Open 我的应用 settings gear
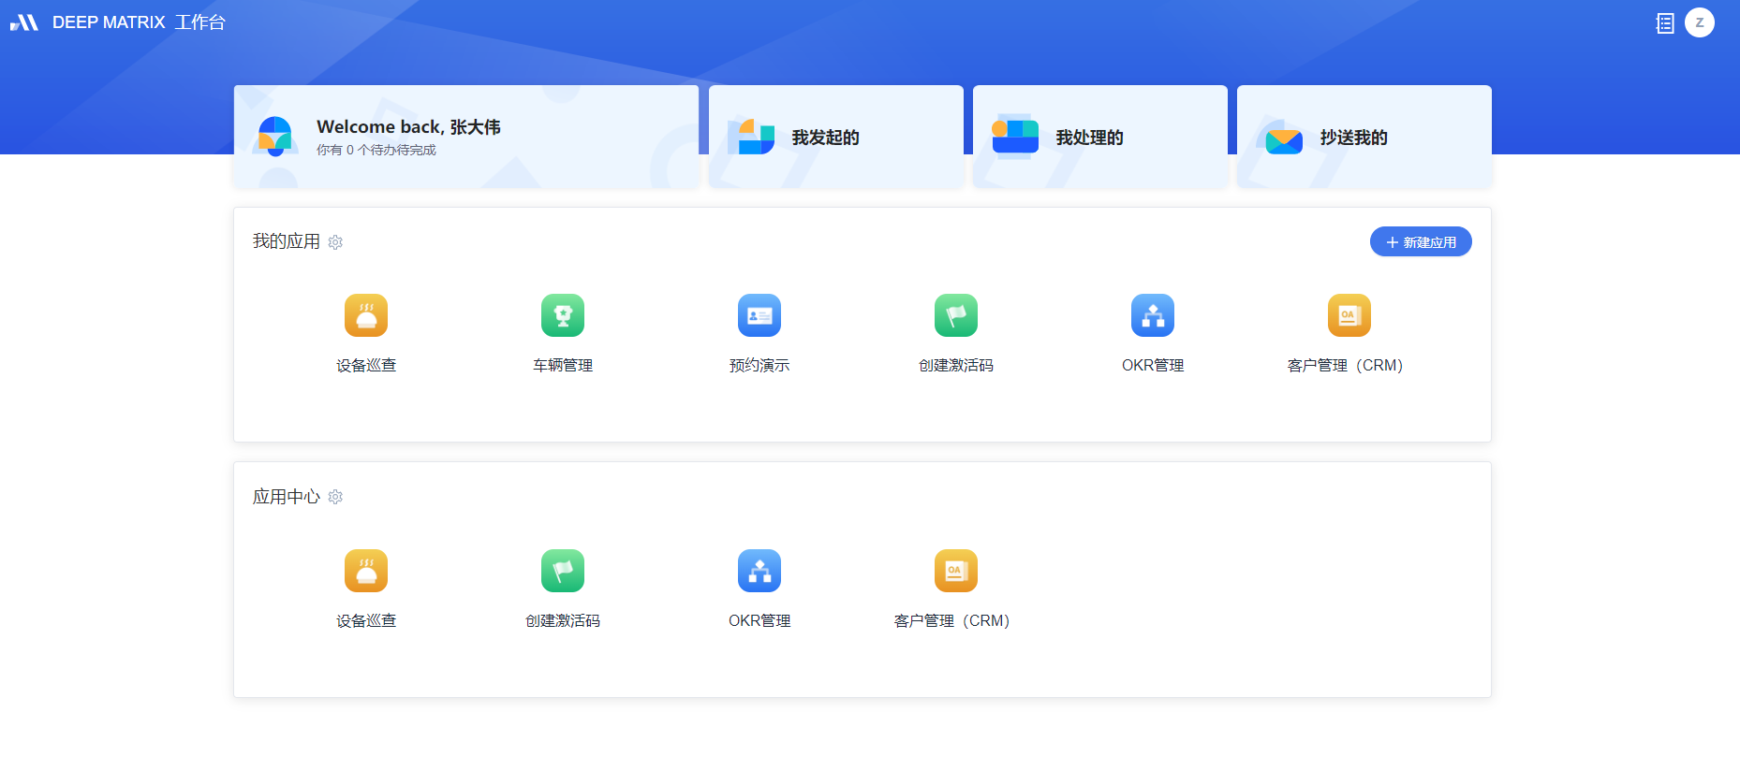This screenshot has width=1740, height=770. click(x=335, y=242)
